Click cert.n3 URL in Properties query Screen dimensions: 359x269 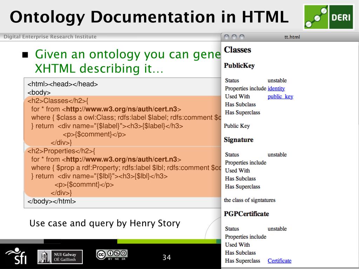pos(121,159)
